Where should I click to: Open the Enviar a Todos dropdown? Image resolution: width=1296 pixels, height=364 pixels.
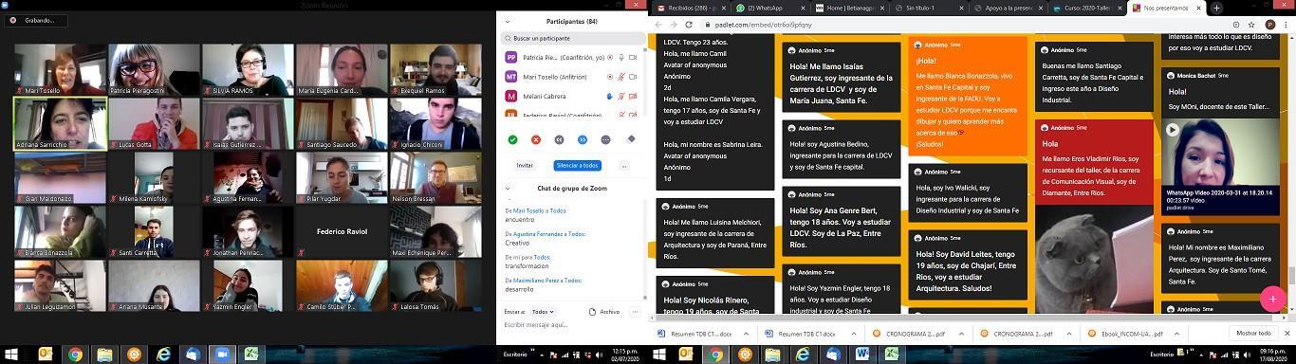543,311
